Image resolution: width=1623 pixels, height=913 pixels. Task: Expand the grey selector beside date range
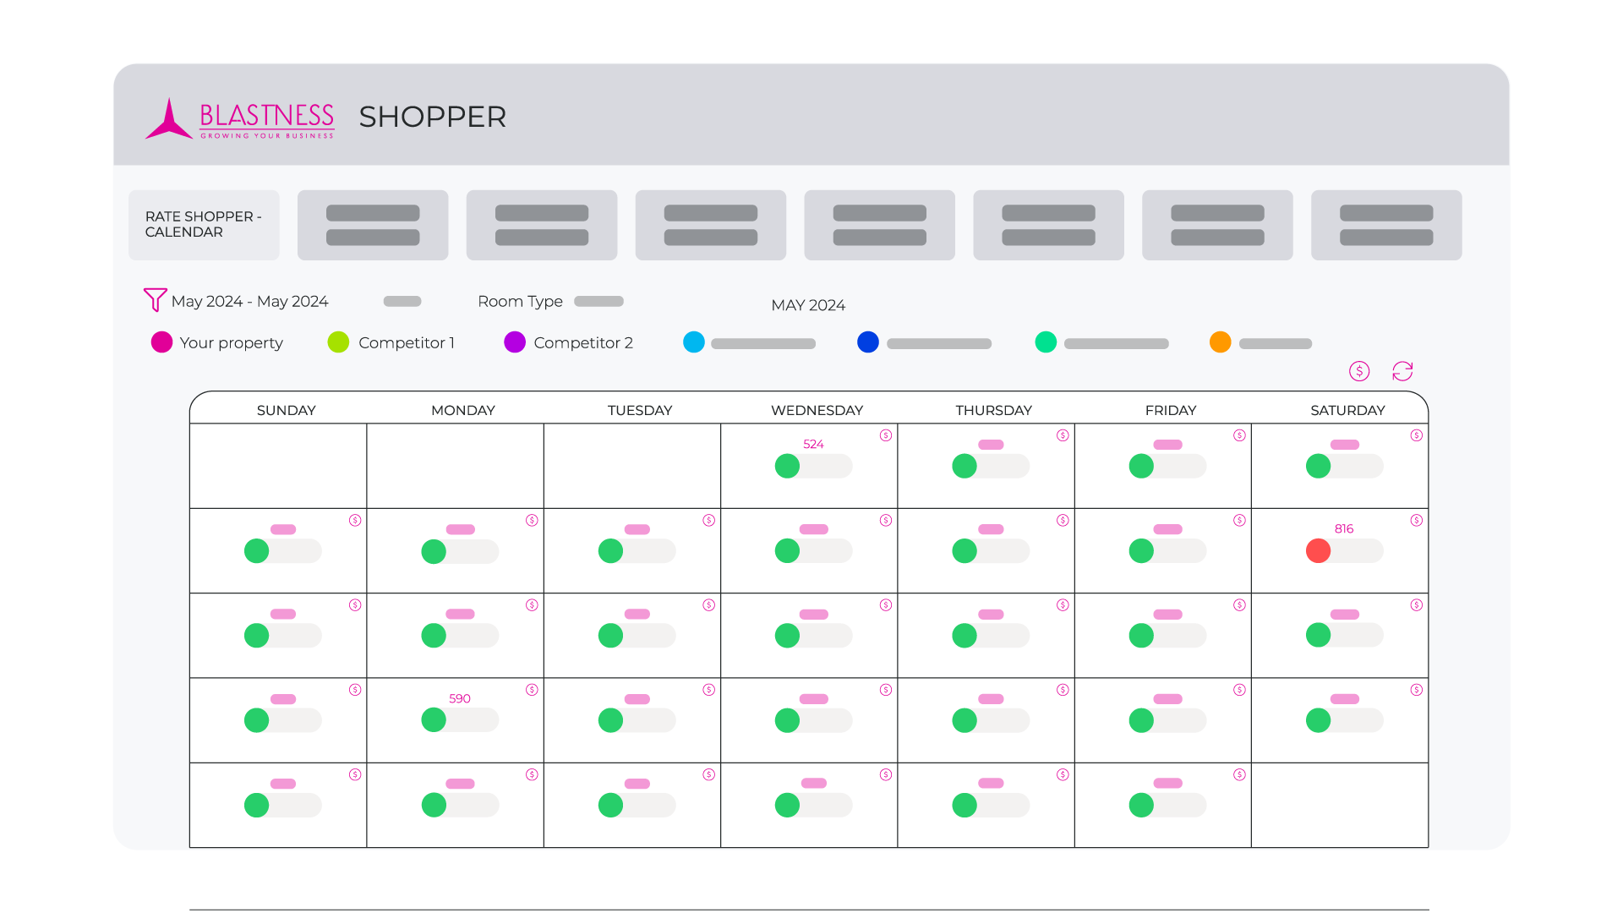pyautogui.click(x=402, y=302)
